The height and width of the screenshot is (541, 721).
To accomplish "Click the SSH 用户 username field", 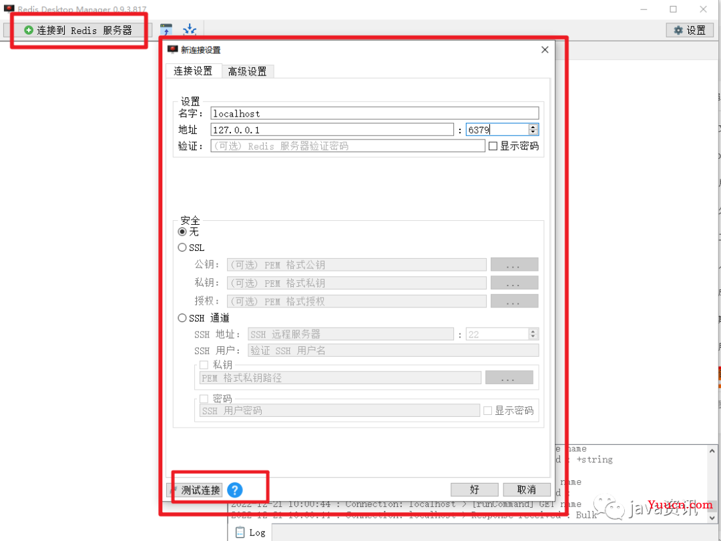I will point(393,351).
